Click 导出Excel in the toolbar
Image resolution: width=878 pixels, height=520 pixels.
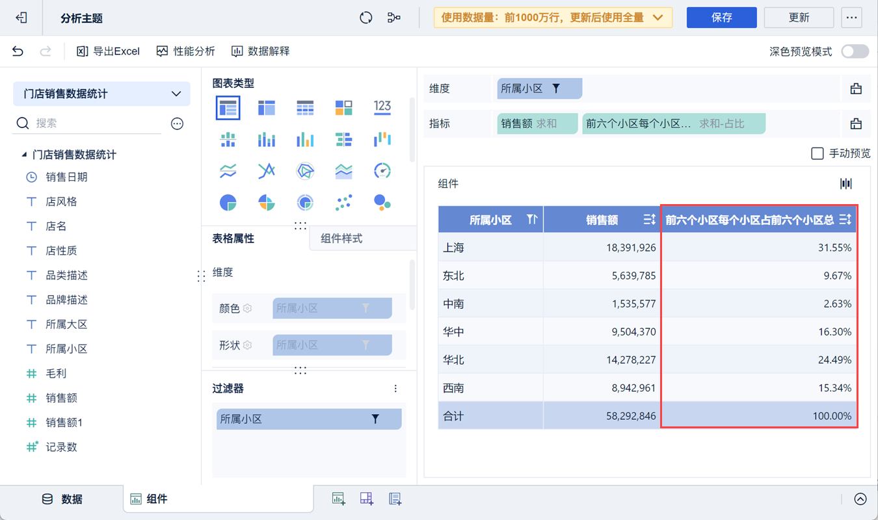109,51
